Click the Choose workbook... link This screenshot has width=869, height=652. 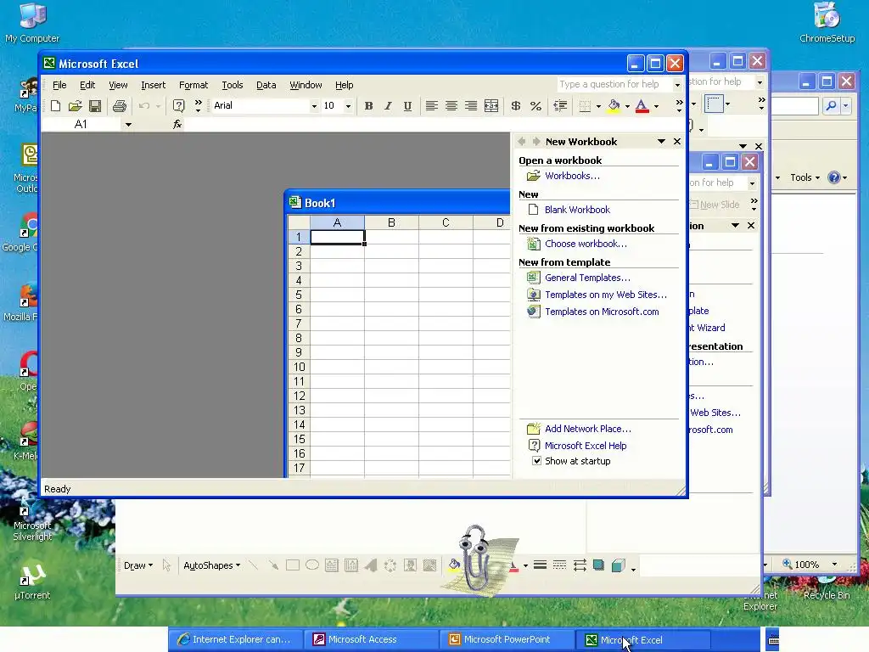coord(586,244)
